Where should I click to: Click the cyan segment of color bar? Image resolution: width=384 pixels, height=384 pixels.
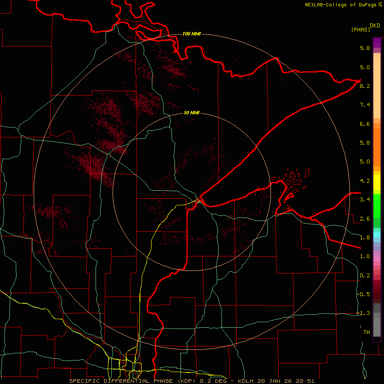377,235
